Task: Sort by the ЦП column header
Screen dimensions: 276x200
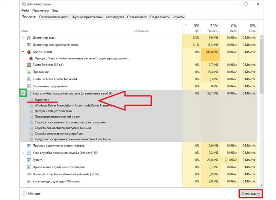Action: click(192, 28)
